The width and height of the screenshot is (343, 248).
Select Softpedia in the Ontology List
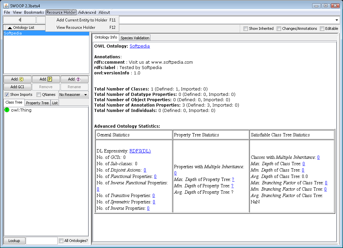[x=46, y=33]
